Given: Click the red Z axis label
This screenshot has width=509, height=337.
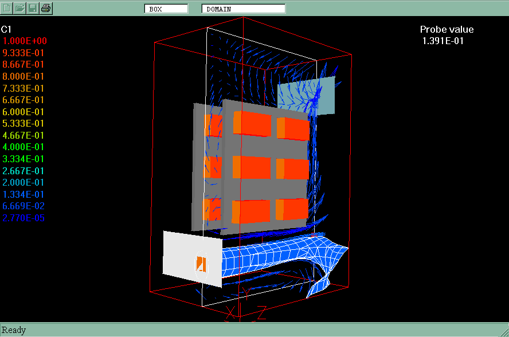Looking at the screenshot, I should click(261, 313).
